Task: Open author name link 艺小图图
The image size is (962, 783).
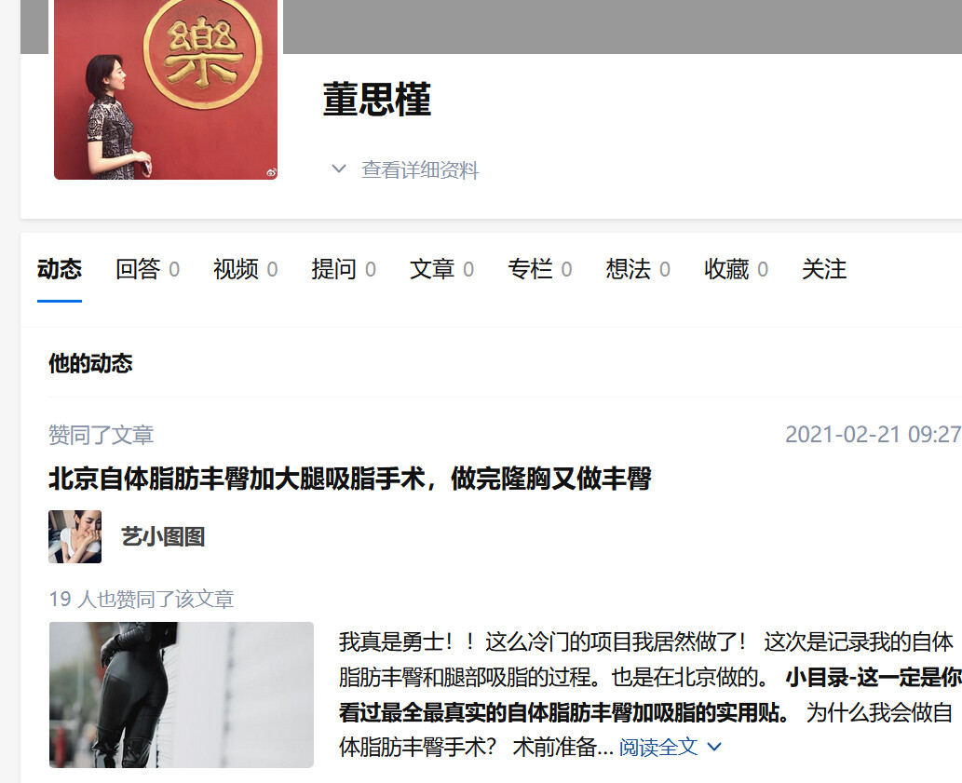Action: (163, 537)
